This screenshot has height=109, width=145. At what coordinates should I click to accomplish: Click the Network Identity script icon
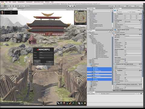(115, 30)
